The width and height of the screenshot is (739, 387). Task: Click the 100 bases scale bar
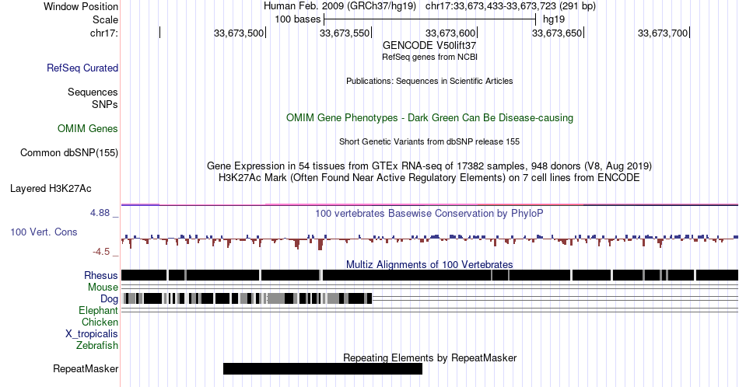pos(430,19)
